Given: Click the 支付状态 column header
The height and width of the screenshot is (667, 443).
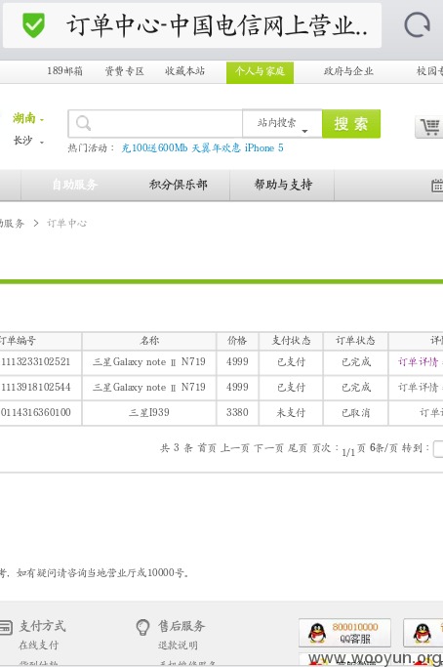Looking at the screenshot, I should pyautogui.click(x=291, y=341).
